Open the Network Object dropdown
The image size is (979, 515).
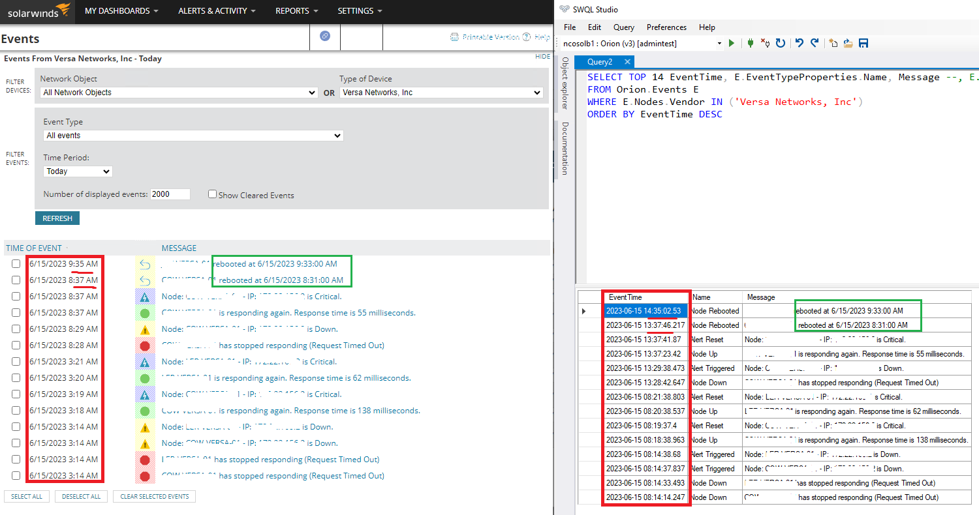click(x=179, y=93)
